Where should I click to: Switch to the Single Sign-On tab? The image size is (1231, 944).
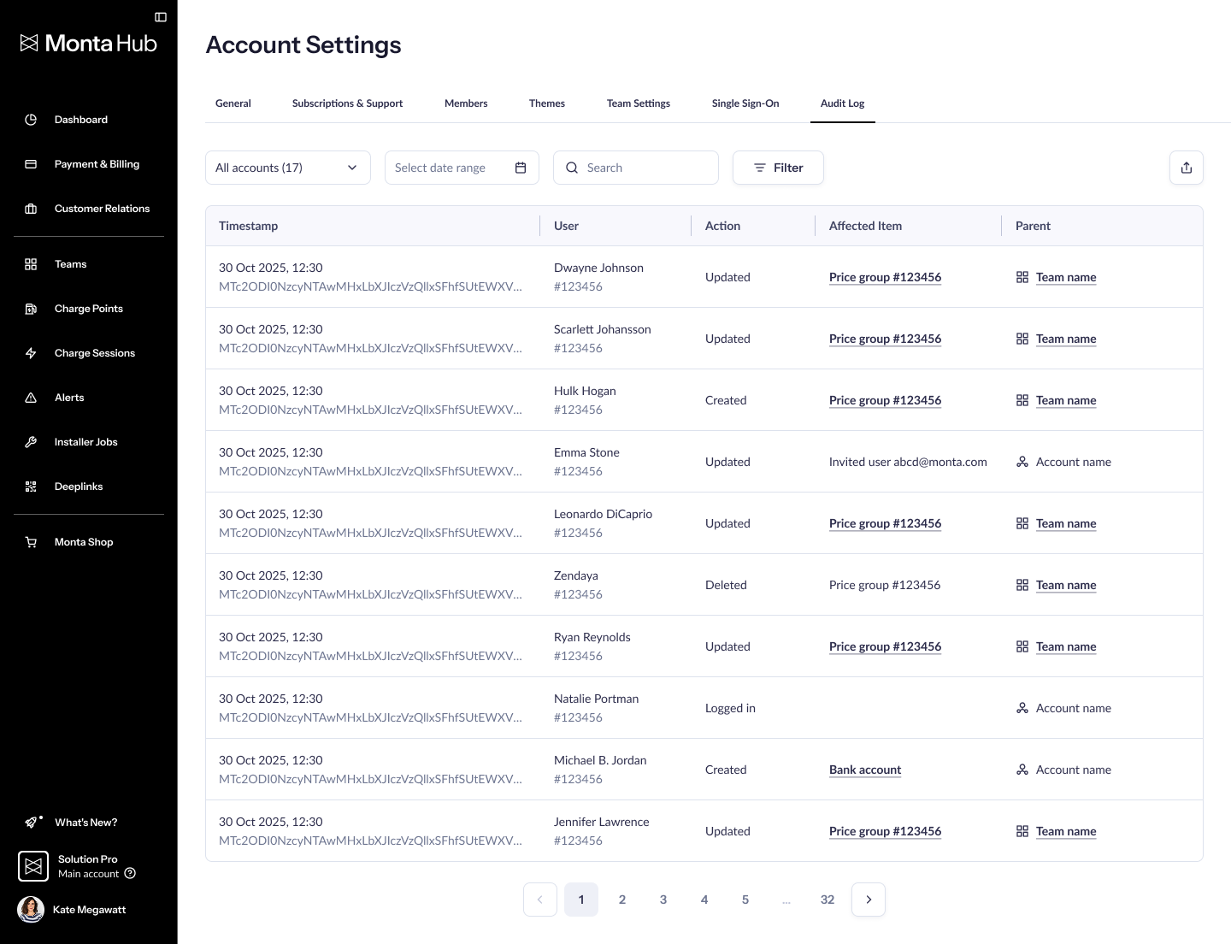tap(745, 103)
